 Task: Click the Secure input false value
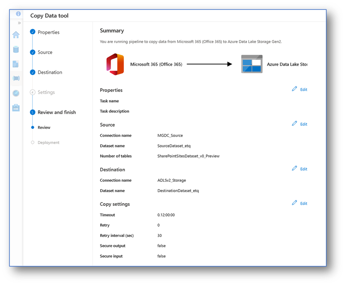coord(162,256)
